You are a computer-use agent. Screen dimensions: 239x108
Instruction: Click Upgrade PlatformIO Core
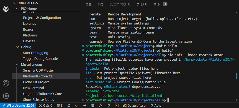43,94
